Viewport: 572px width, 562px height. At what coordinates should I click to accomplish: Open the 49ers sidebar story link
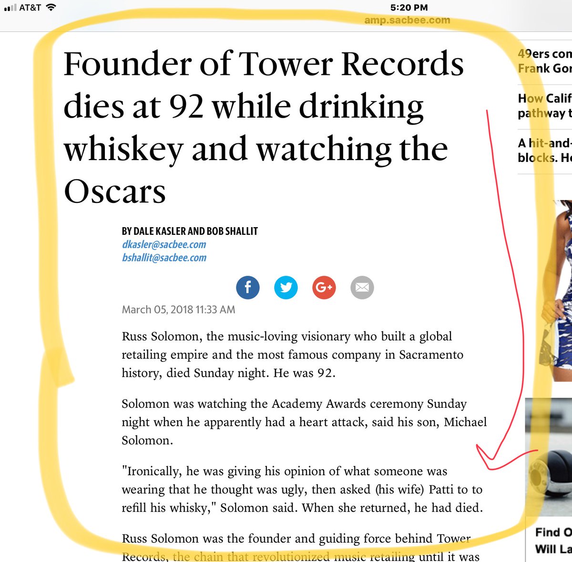544,61
